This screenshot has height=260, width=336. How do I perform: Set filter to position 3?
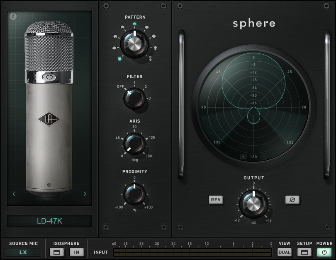click(x=150, y=99)
